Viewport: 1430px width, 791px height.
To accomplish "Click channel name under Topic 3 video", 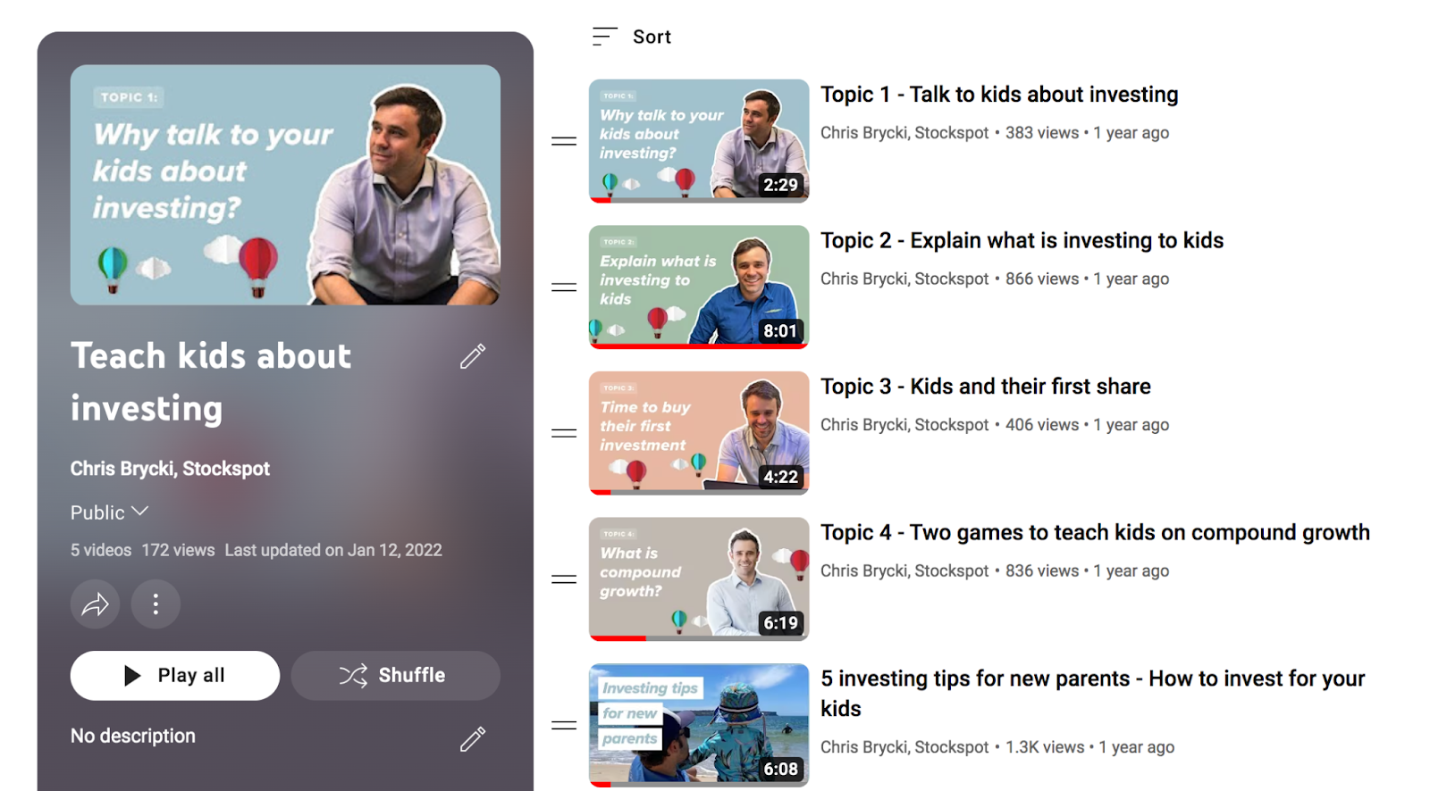I will [x=904, y=425].
